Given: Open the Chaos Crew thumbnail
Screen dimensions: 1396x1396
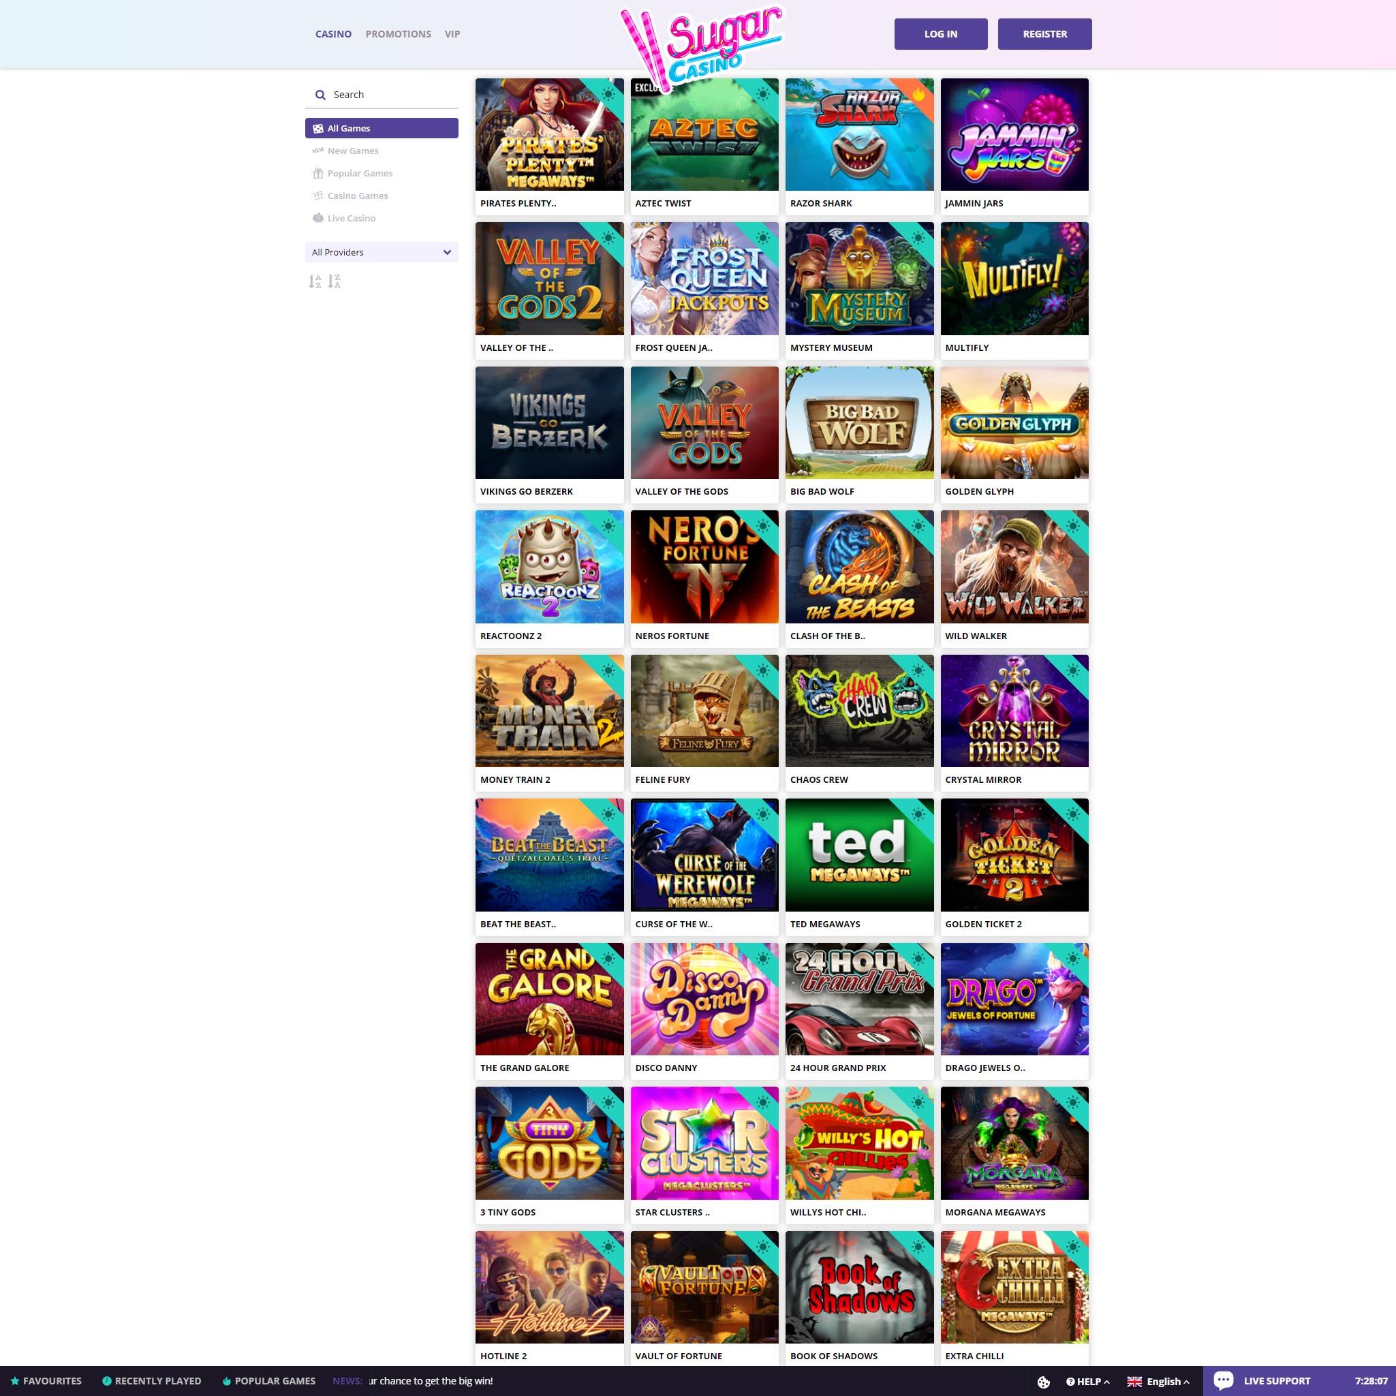Looking at the screenshot, I should 859,711.
